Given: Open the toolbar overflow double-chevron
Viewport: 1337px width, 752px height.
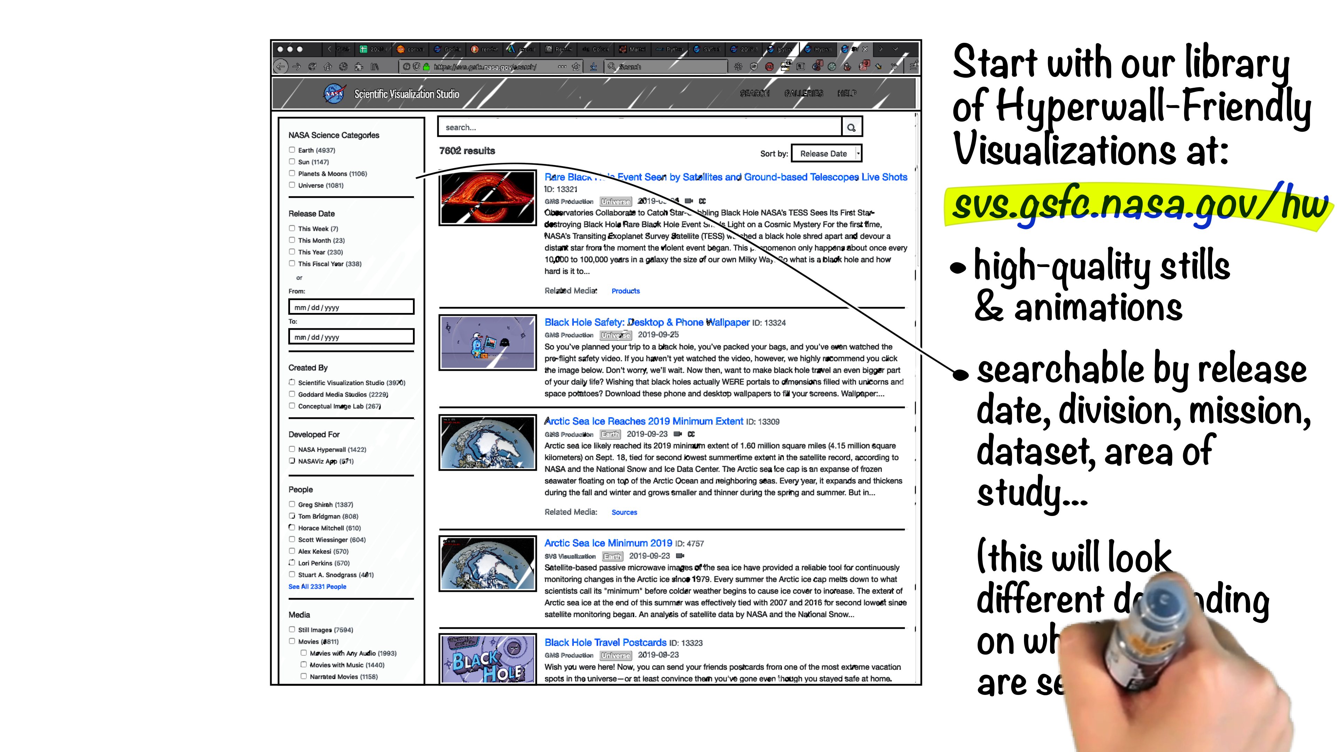Looking at the screenshot, I should [x=894, y=66].
